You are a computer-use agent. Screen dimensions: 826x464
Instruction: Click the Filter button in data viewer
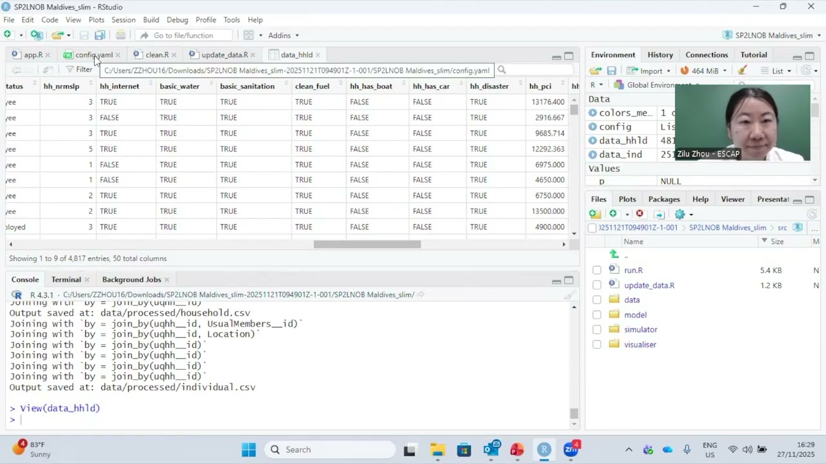pyautogui.click(x=79, y=69)
